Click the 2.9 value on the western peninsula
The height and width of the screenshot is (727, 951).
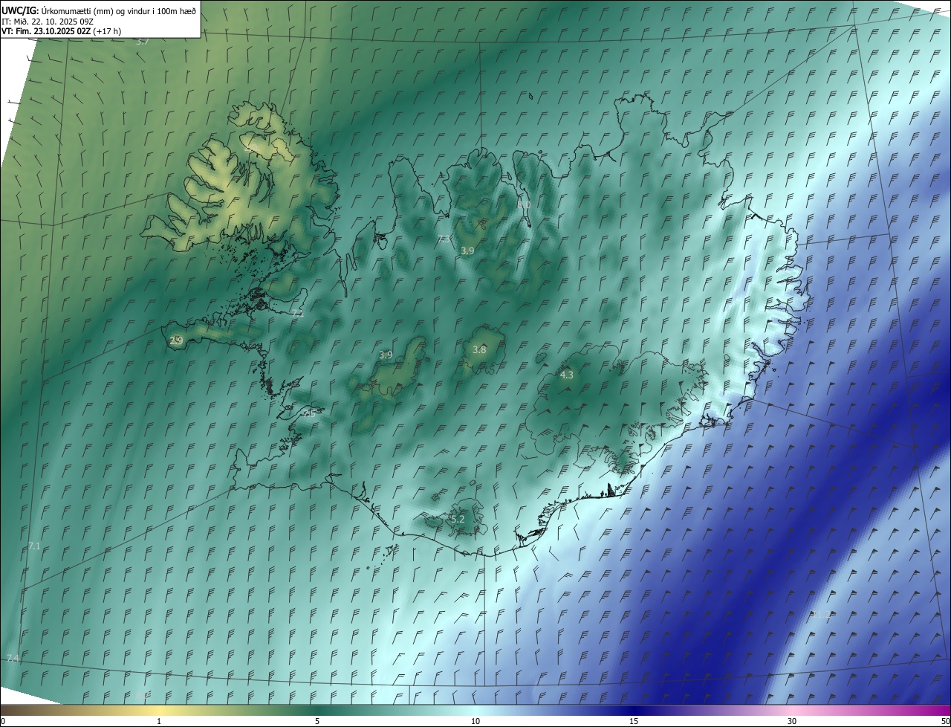[176, 340]
